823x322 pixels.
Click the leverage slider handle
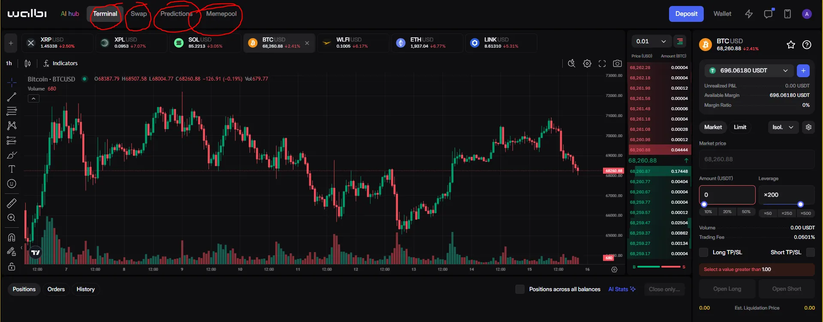800,204
